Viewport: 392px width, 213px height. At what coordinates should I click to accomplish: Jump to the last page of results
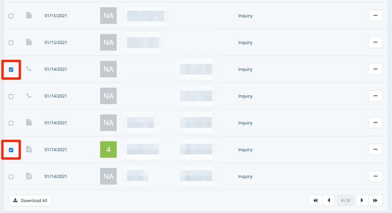pos(375,200)
